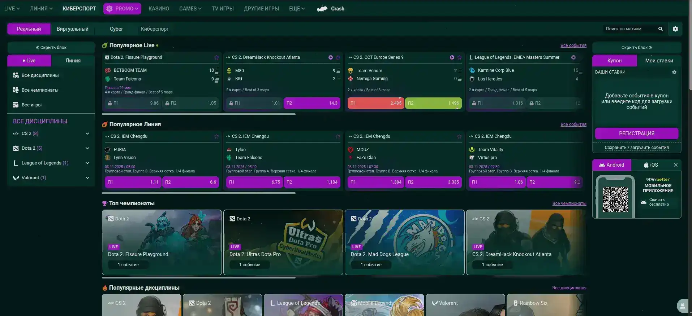The height and width of the screenshot is (316, 692).
Task: Click the search magnifier icon
Action: tap(660, 29)
